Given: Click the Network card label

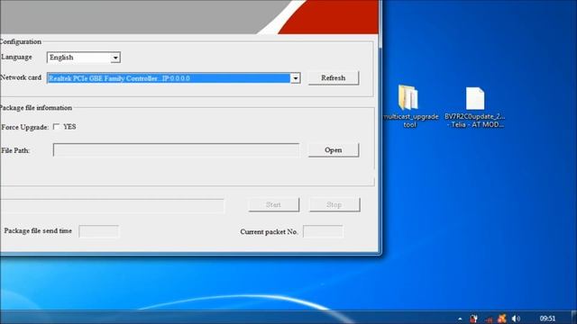Looking at the screenshot, I should click(21, 77).
